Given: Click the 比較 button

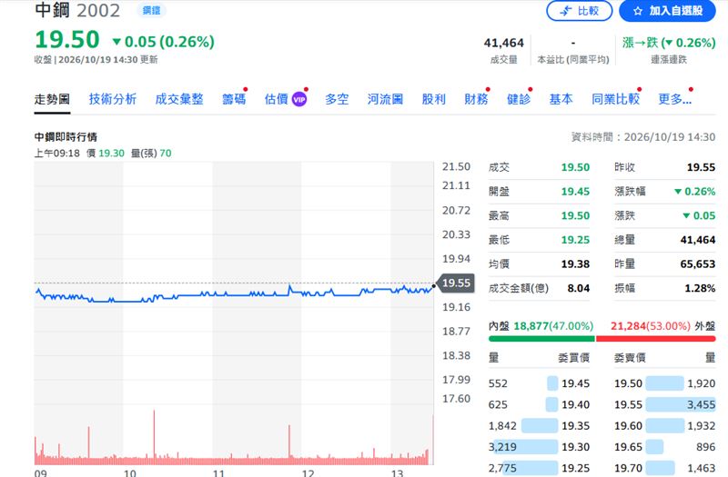Looking at the screenshot, I should pyautogui.click(x=580, y=11).
